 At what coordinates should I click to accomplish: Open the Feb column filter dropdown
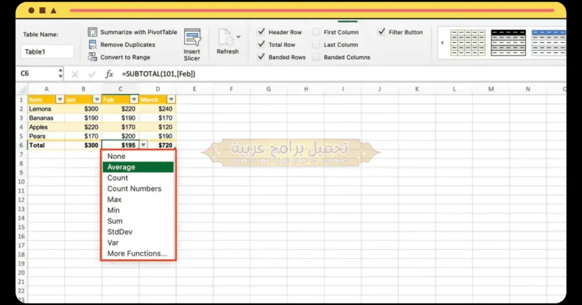(134, 100)
